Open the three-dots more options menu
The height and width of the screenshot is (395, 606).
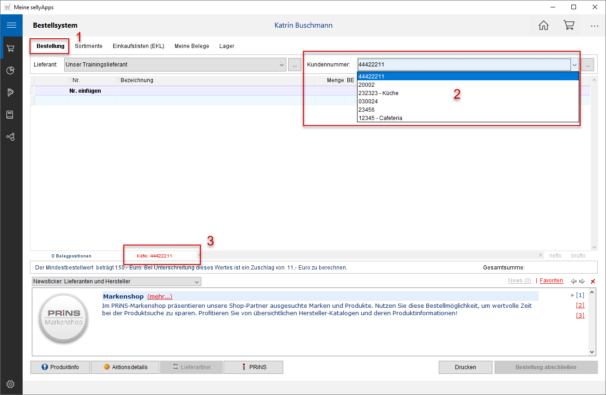click(x=594, y=26)
